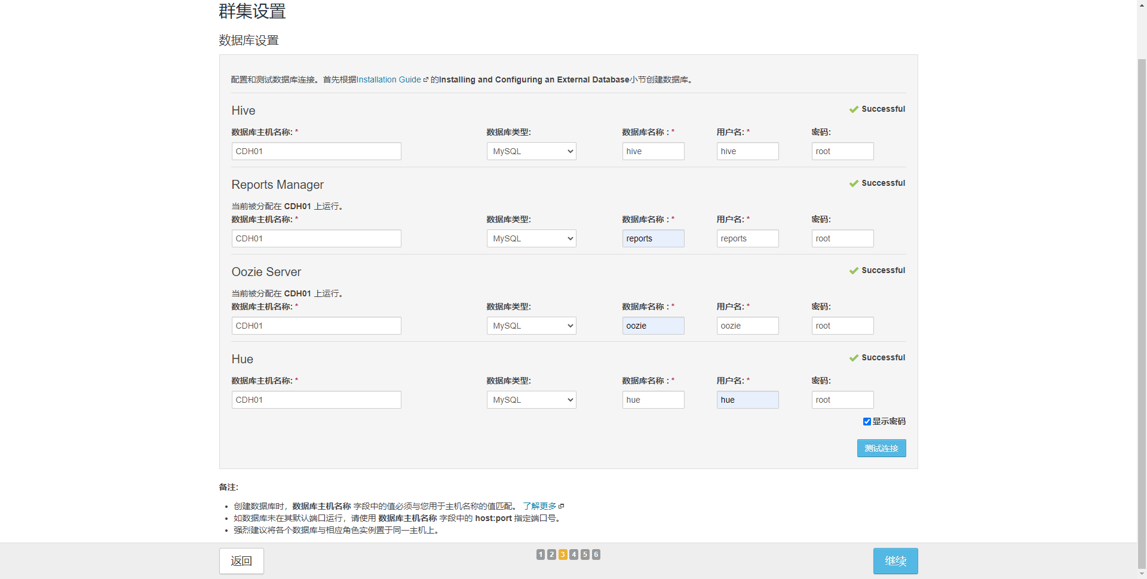Go to wizard step 1
The image size is (1147, 579).
pos(541,555)
